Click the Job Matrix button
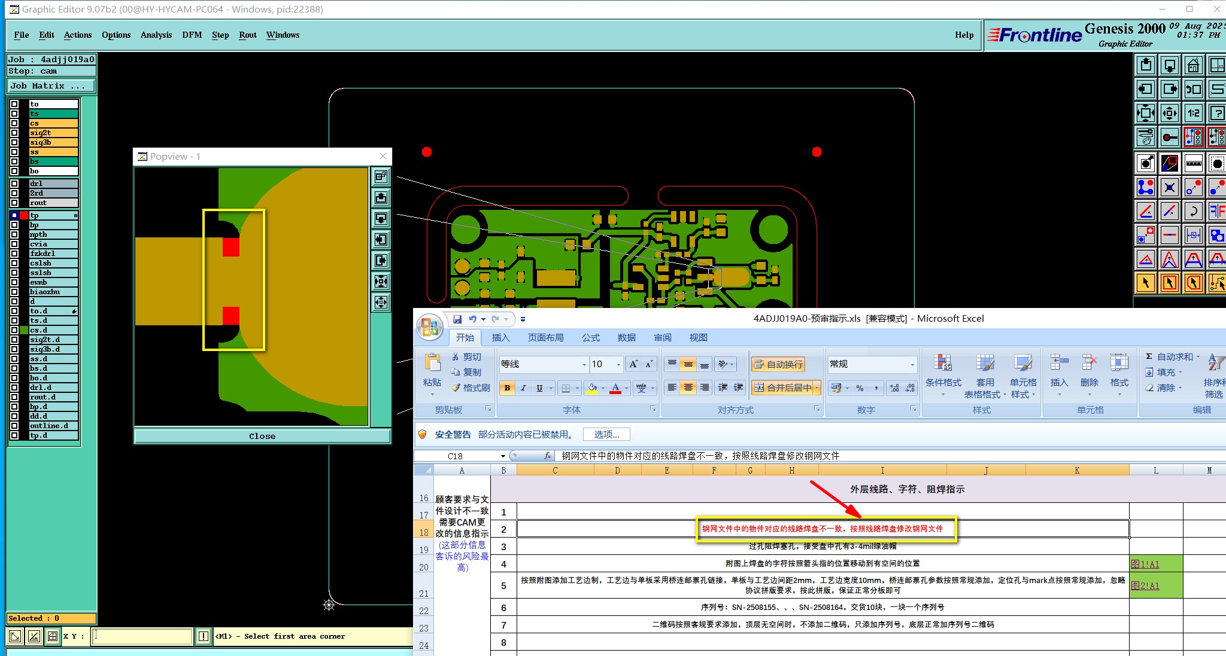 pos(51,86)
